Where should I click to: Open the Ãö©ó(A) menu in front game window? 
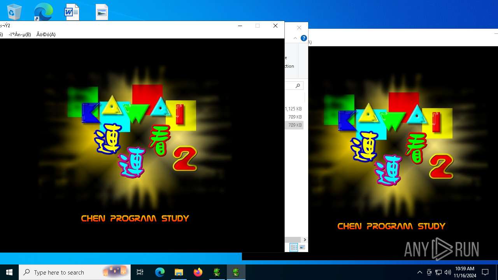pos(46,34)
